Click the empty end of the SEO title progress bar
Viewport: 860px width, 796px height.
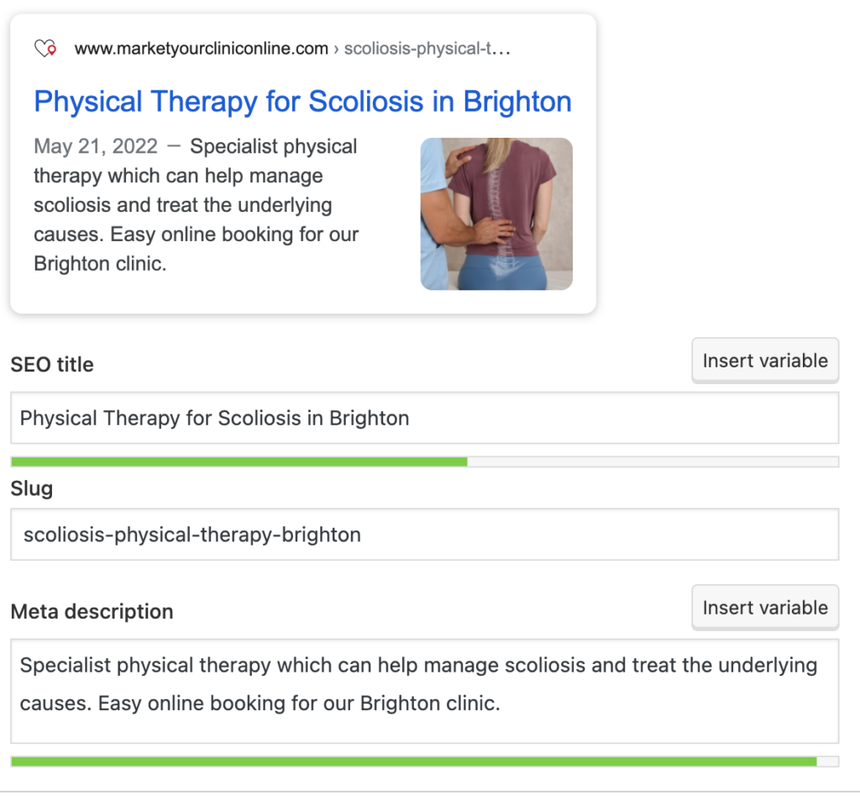[x=653, y=461]
